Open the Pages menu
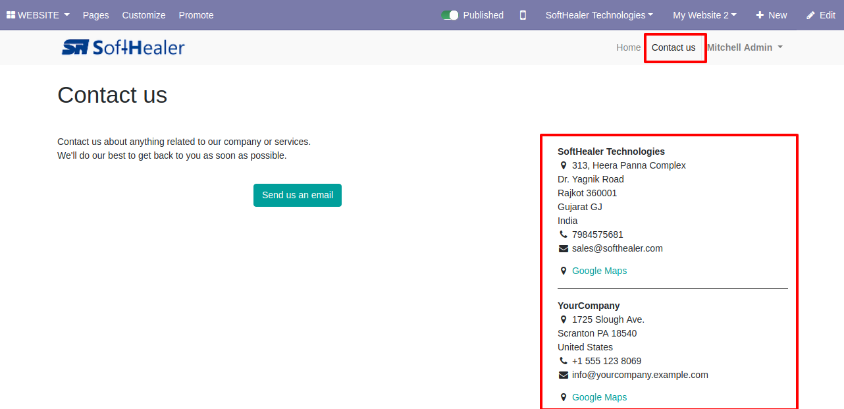844x409 pixels. coord(96,15)
